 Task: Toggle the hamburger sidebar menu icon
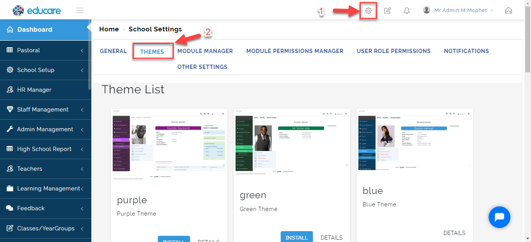tap(80, 10)
